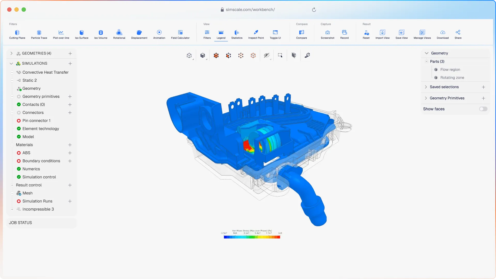Take a Screenshot of the view
496x279 pixels.
[328, 34]
